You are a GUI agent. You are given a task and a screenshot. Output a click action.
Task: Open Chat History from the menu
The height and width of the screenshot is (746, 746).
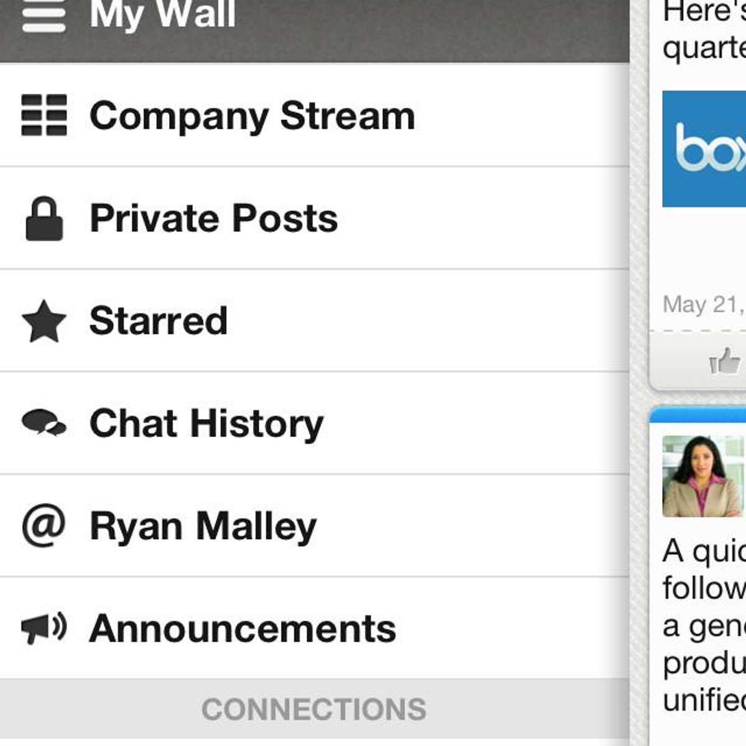[315, 423]
